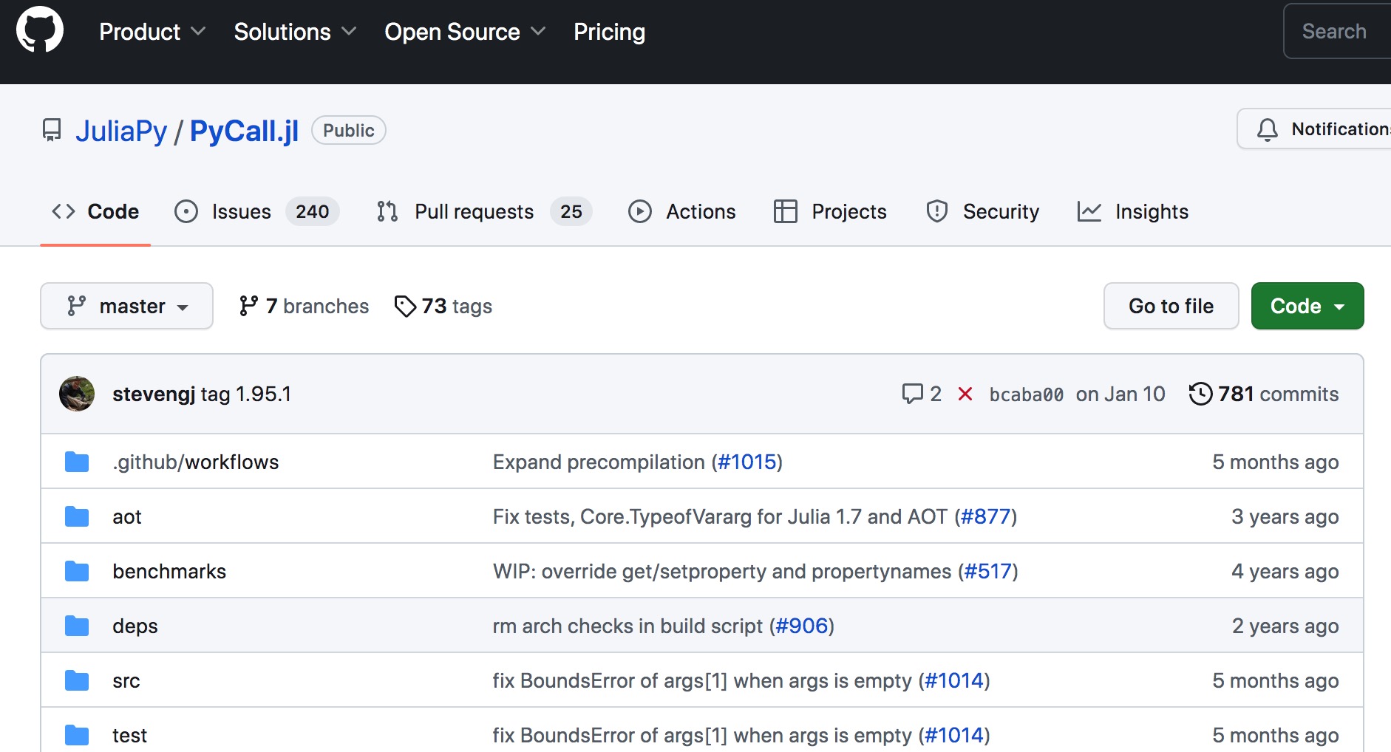
Task: View the 7 branches link
Action: (x=304, y=306)
